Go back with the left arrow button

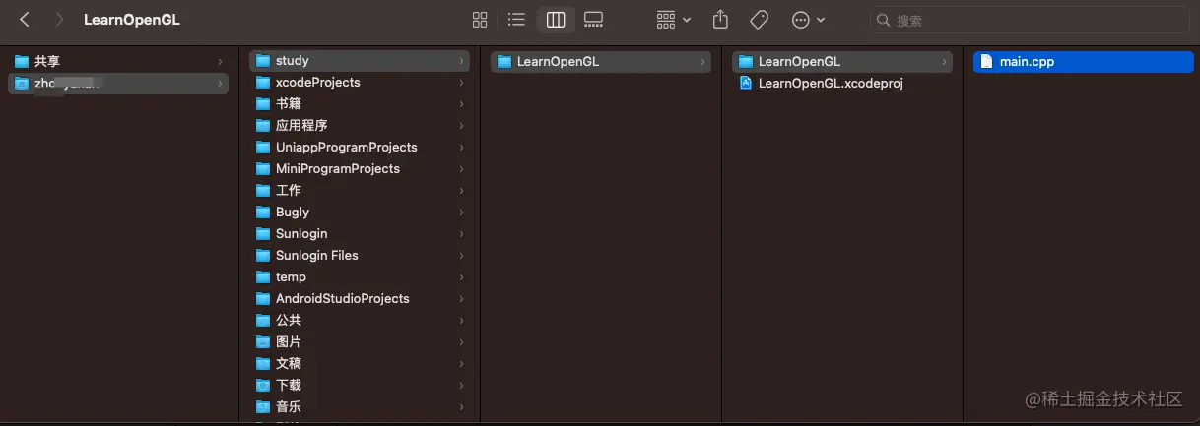pyautogui.click(x=25, y=20)
